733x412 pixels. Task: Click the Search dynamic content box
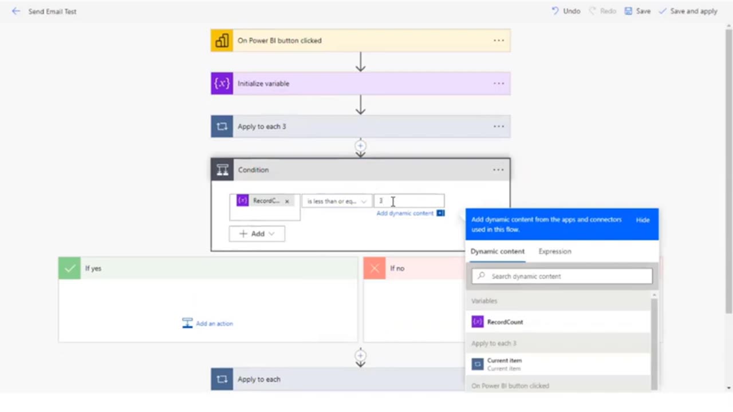pyautogui.click(x=562, y=276)
